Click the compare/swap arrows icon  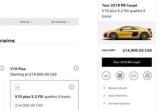click(x=134, y=76)
